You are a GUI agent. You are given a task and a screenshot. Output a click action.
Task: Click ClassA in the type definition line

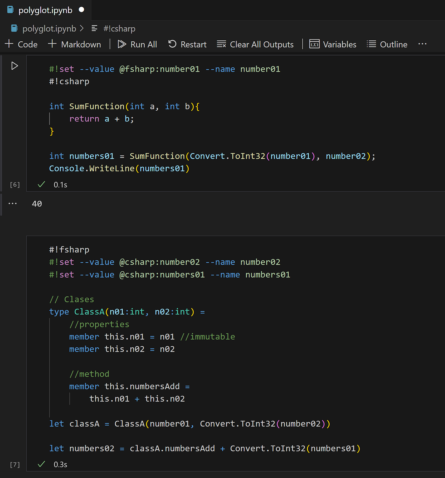pos(89,312)
